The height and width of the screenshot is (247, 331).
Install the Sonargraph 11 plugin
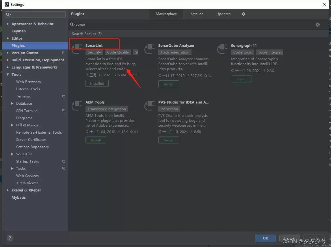241,79
